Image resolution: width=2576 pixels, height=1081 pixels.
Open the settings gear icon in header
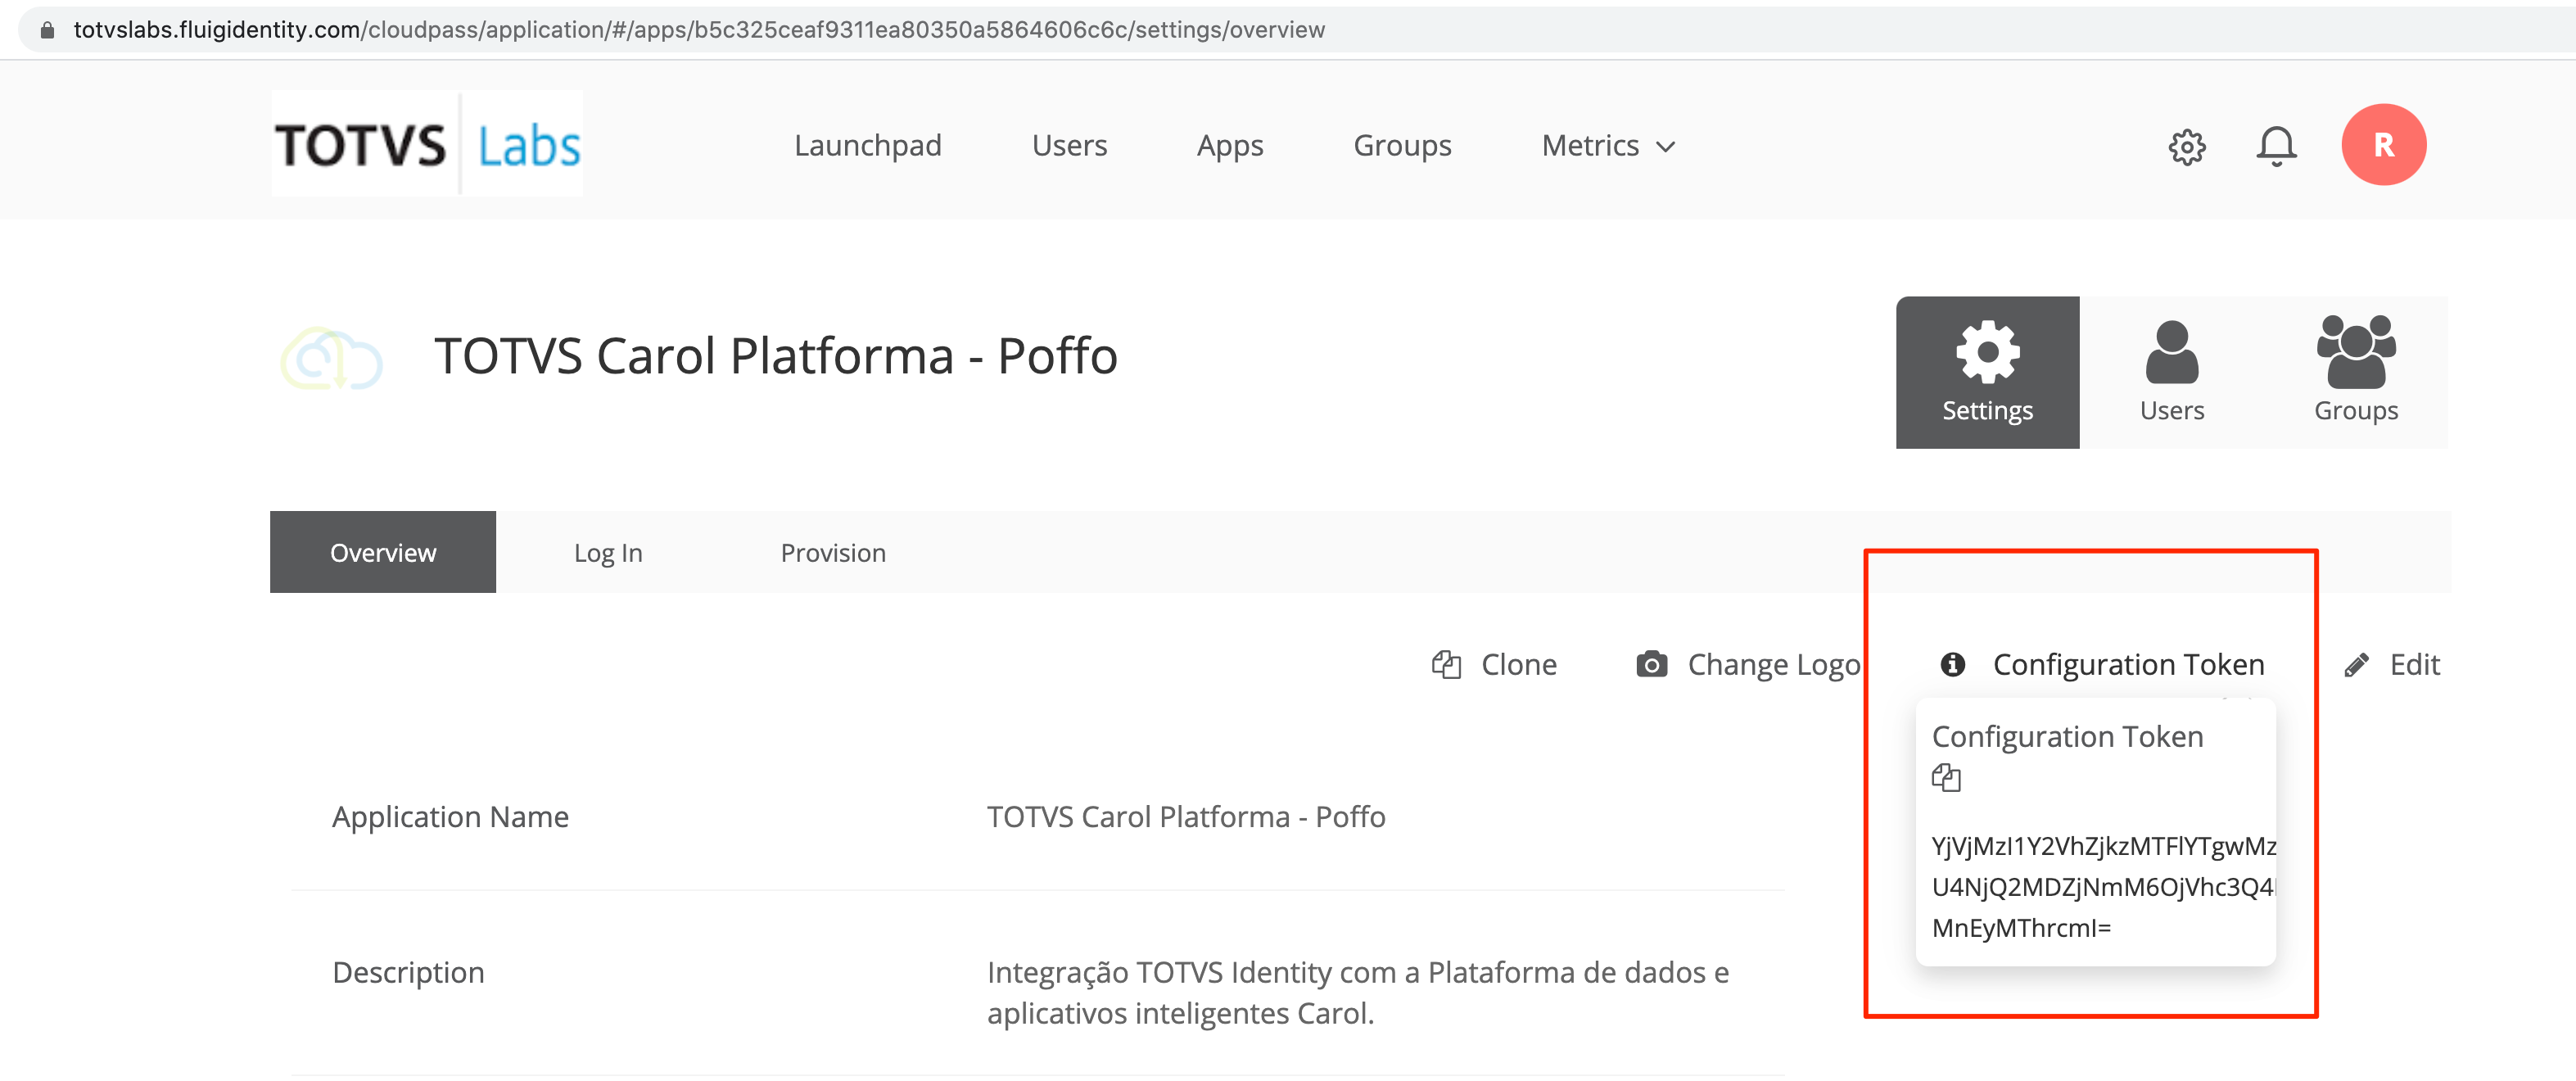pos(2187,146)
